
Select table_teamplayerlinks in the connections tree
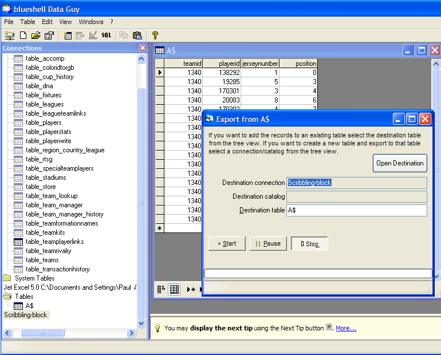coord(54,242)
